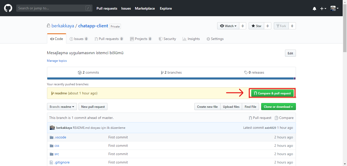Focus the Search or jump to field
The width and height of the screenshot is (347, 166).
(x=54, y=8)
